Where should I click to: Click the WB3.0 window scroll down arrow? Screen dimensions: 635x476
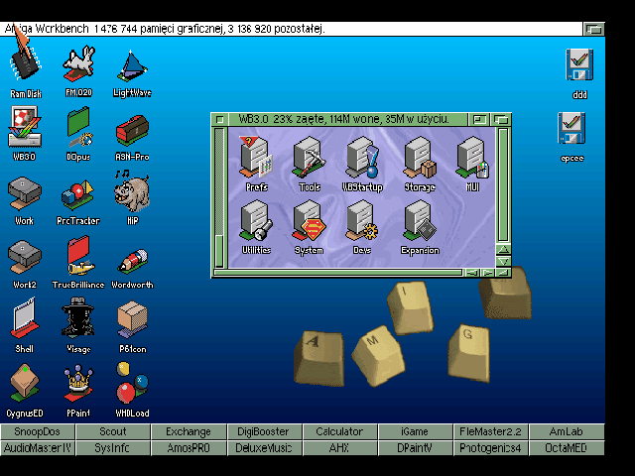click(503, 261)
